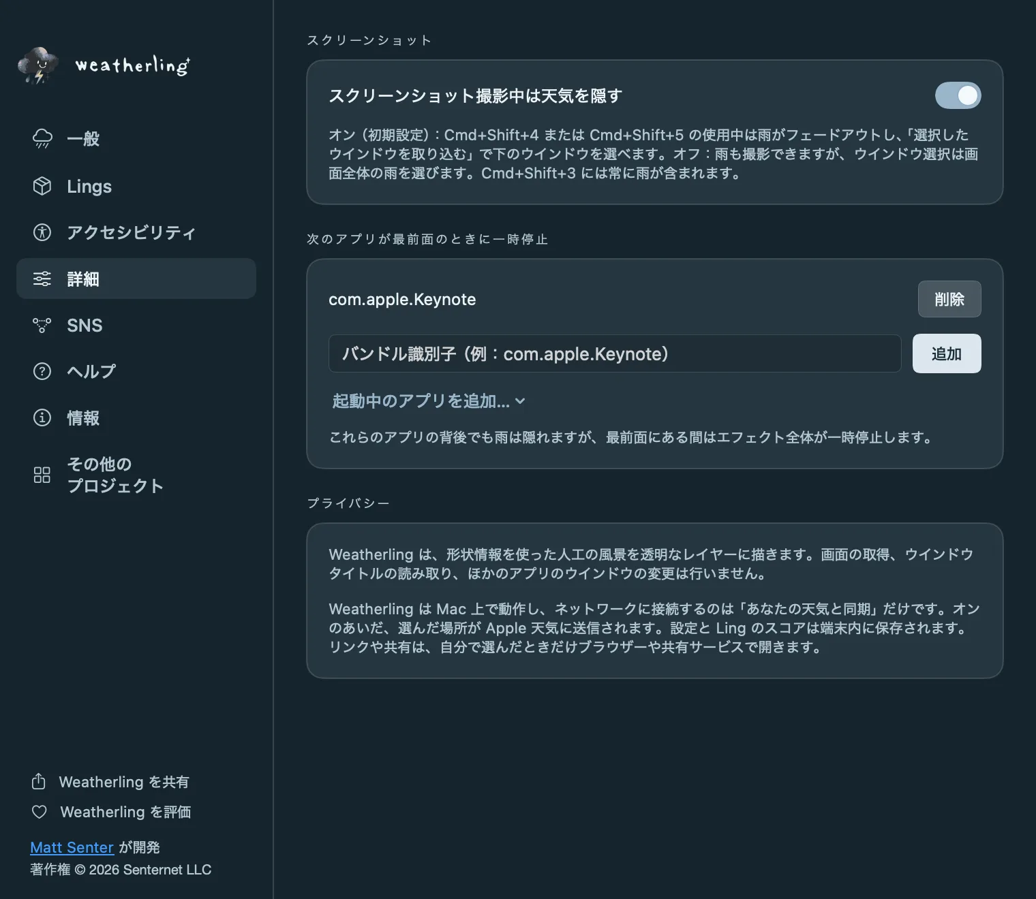Click the grid icon for その他のプロジェクト

(42, 475)
